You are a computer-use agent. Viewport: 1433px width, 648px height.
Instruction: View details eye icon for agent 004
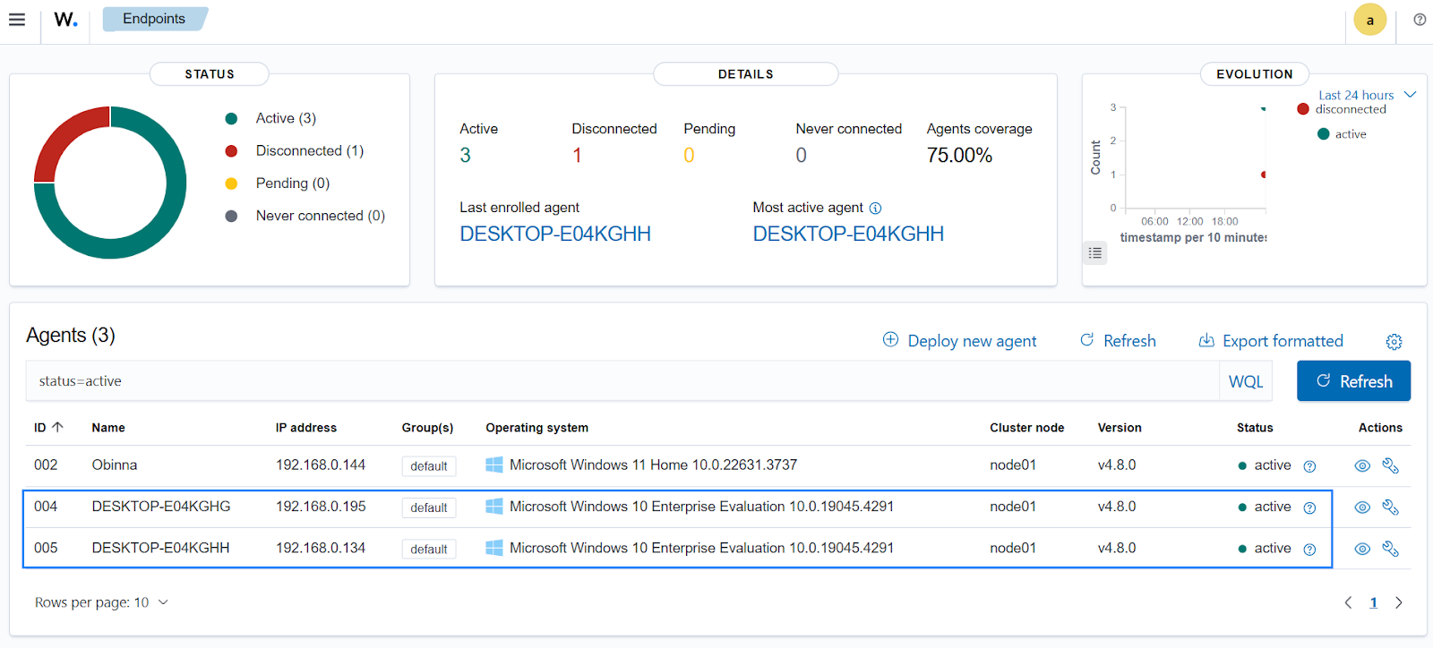(x=1362, y=507)
